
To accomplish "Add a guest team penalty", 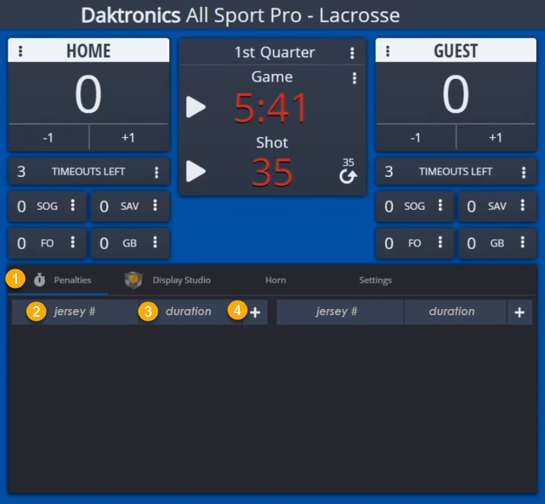I will (520, 312).
